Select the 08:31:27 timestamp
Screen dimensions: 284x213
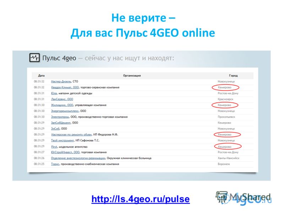point(39,152)
